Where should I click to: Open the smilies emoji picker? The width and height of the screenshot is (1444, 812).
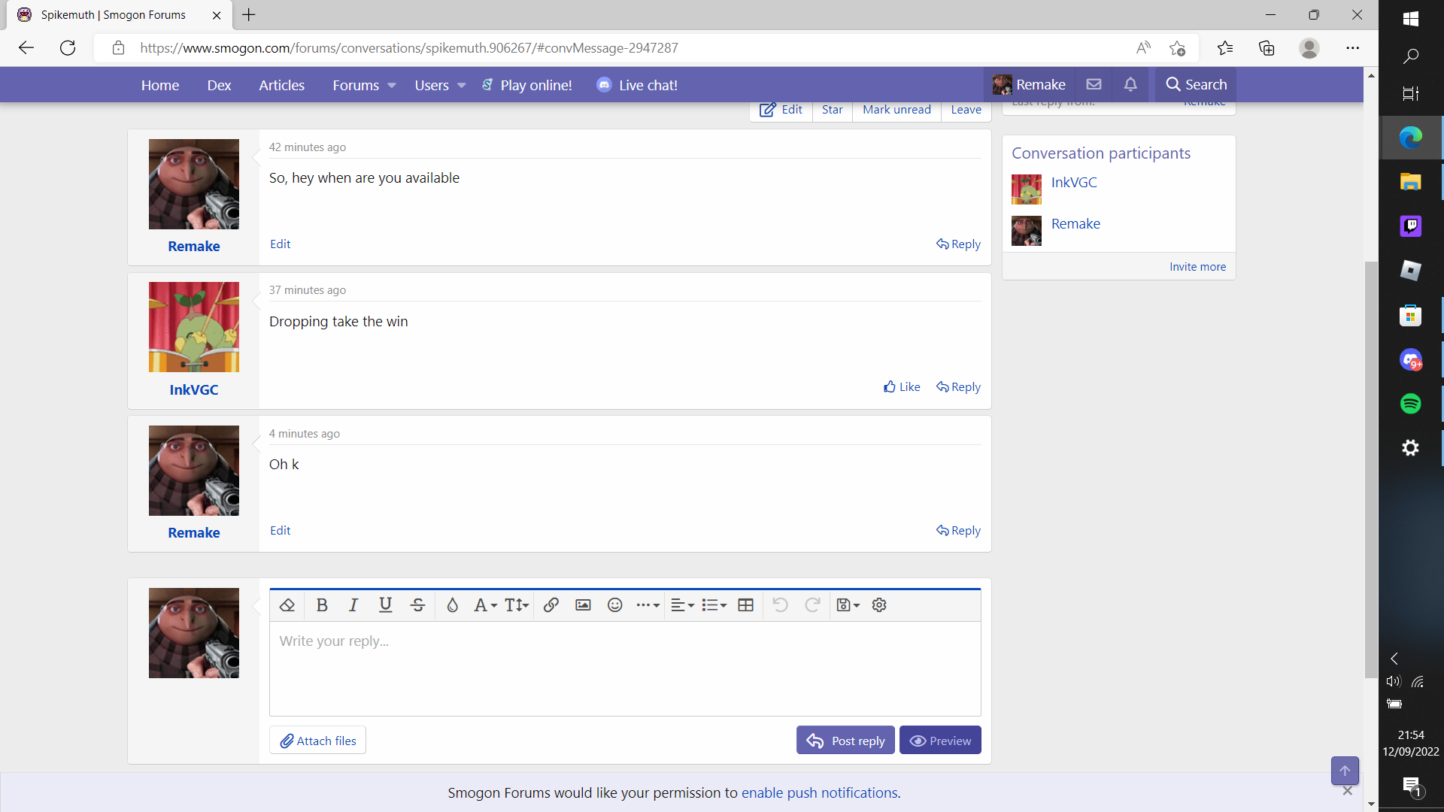click(x=615, y=605)
